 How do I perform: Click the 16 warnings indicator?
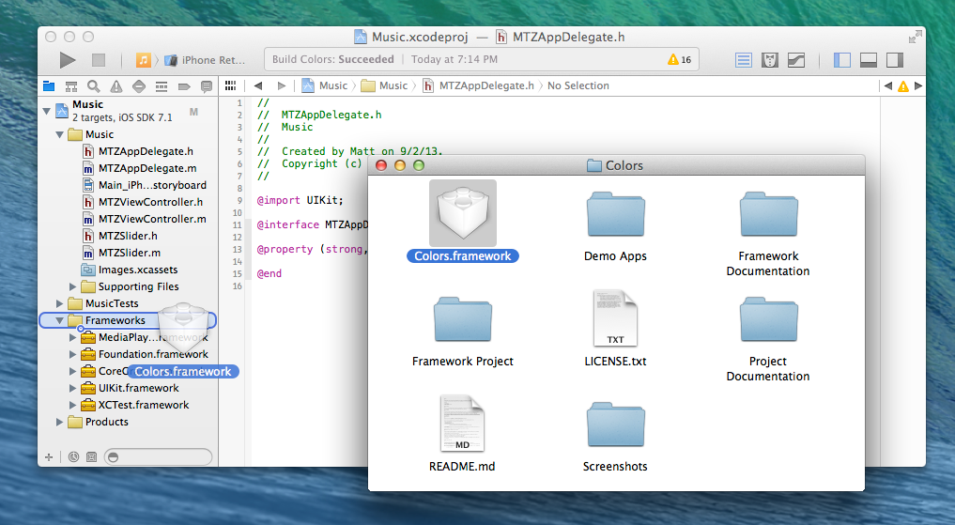pos(679,60)
